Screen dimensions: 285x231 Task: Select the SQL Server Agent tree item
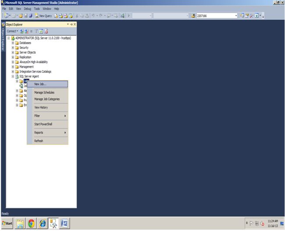click(x=29, y=76)
